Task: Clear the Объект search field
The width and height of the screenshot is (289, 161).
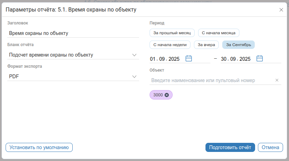Action: [277, 80]
